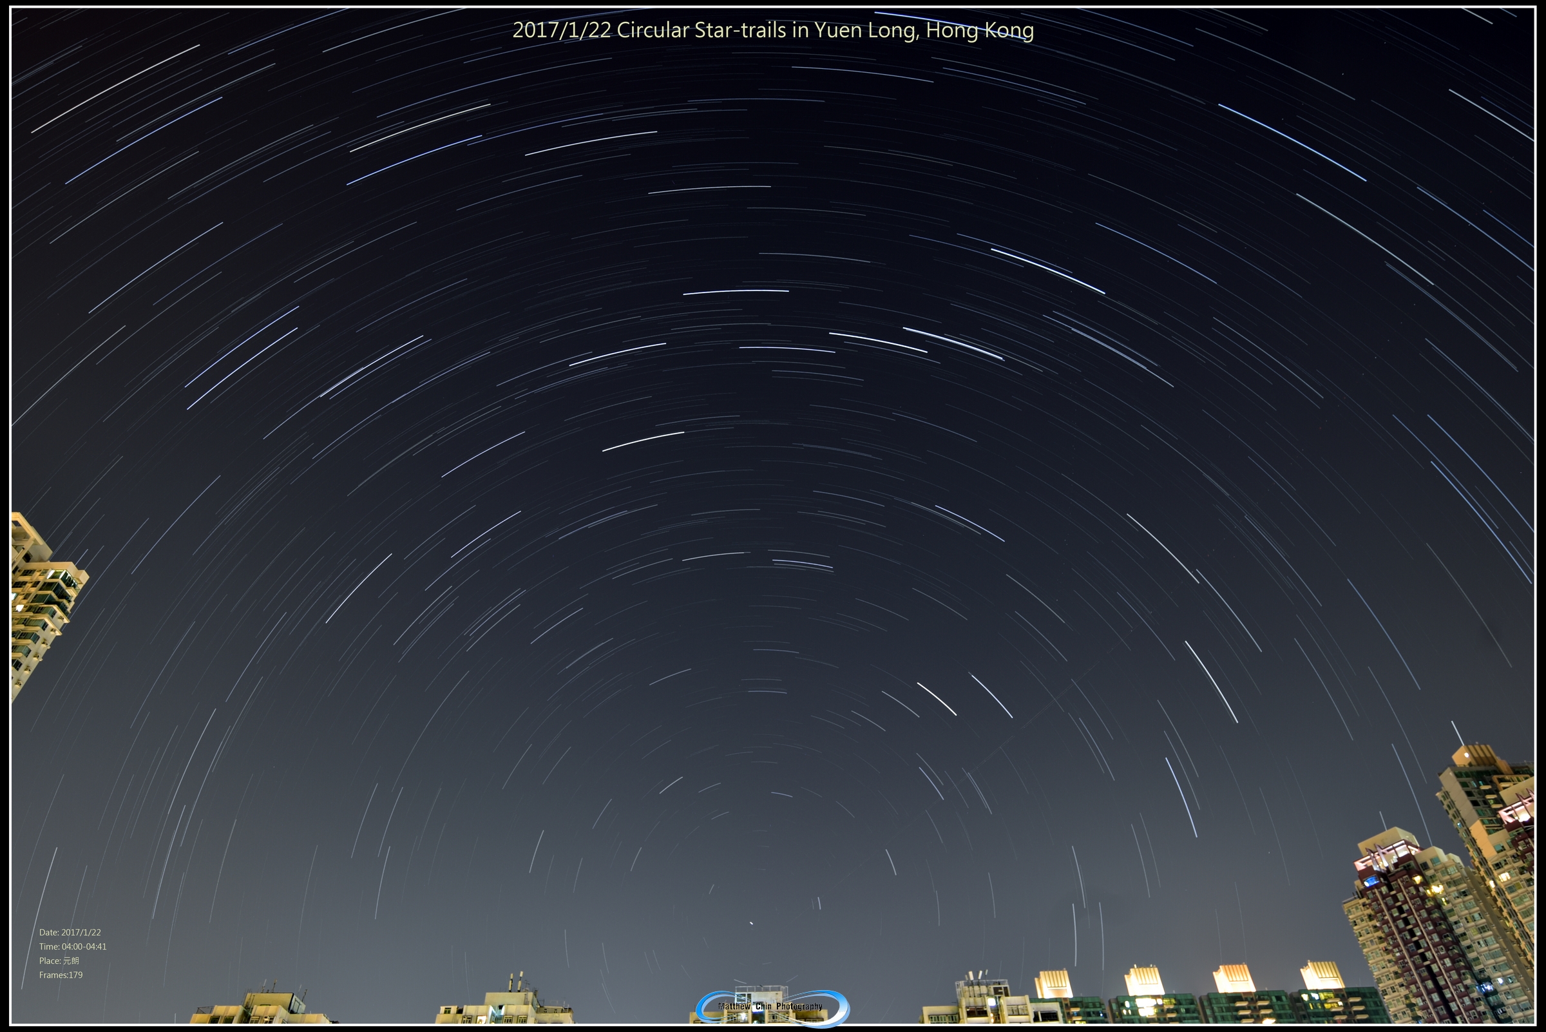Click the Matthew Chin Photography watermark logo
This screenshot has height=1032, width=1546.
click(x=771, y=1006)
